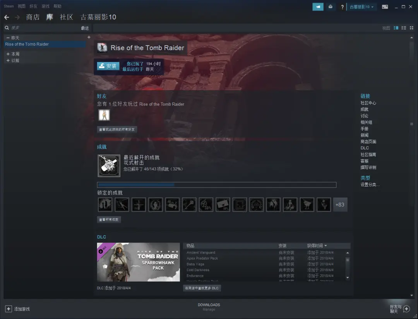The image size is (418, 319).
Task: Expand the 本周 group
Action: [x=8, y=54]
